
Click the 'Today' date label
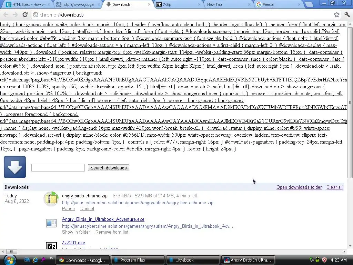11,196
